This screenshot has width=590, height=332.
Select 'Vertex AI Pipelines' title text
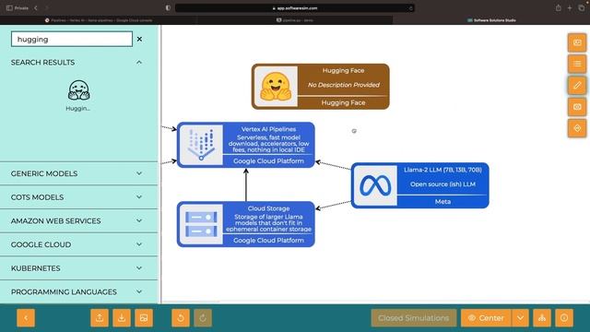[x=268, y=129]
